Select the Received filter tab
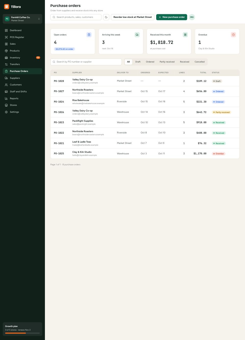Image resolution: width=245 pixels, height=340 pixels. point(185,62)
